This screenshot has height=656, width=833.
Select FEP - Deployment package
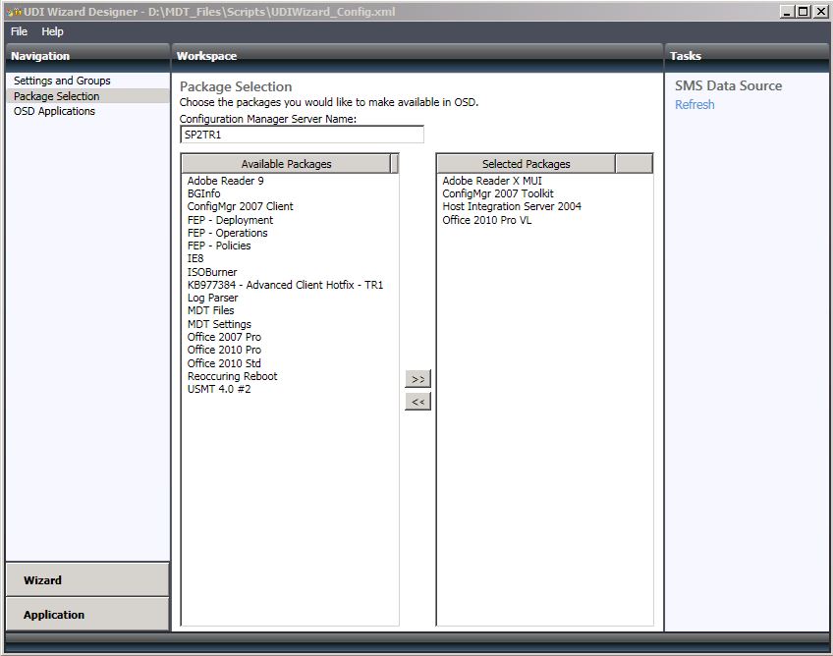(x=230, y=220)
